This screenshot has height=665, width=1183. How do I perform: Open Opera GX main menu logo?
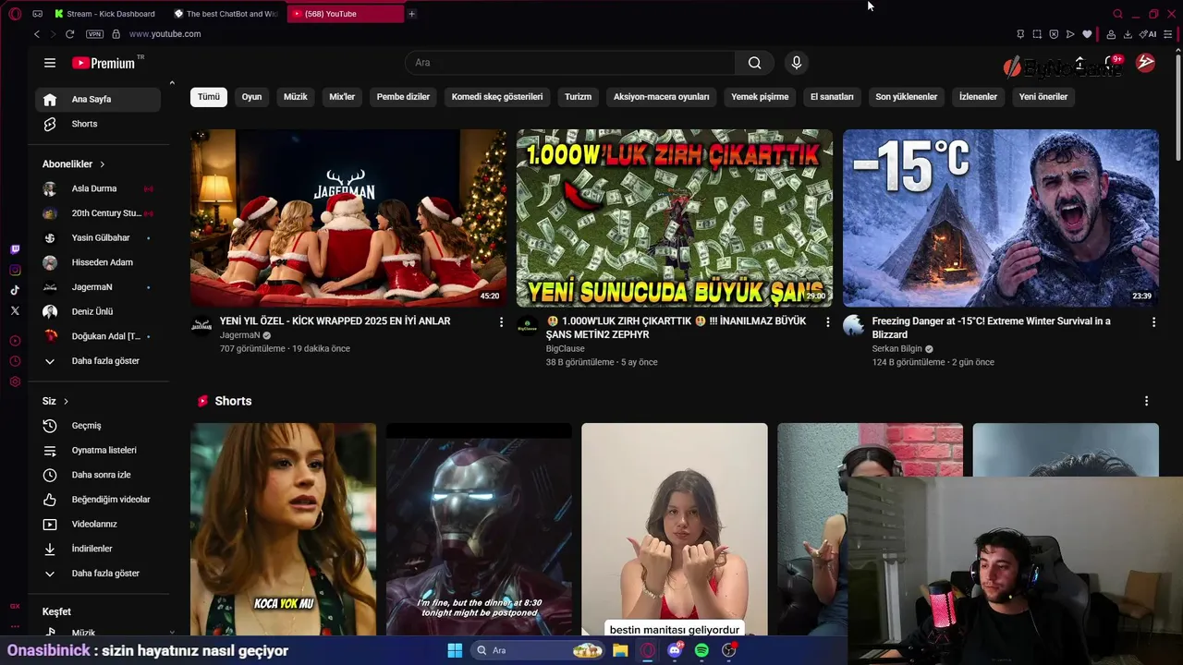[15, 14]
